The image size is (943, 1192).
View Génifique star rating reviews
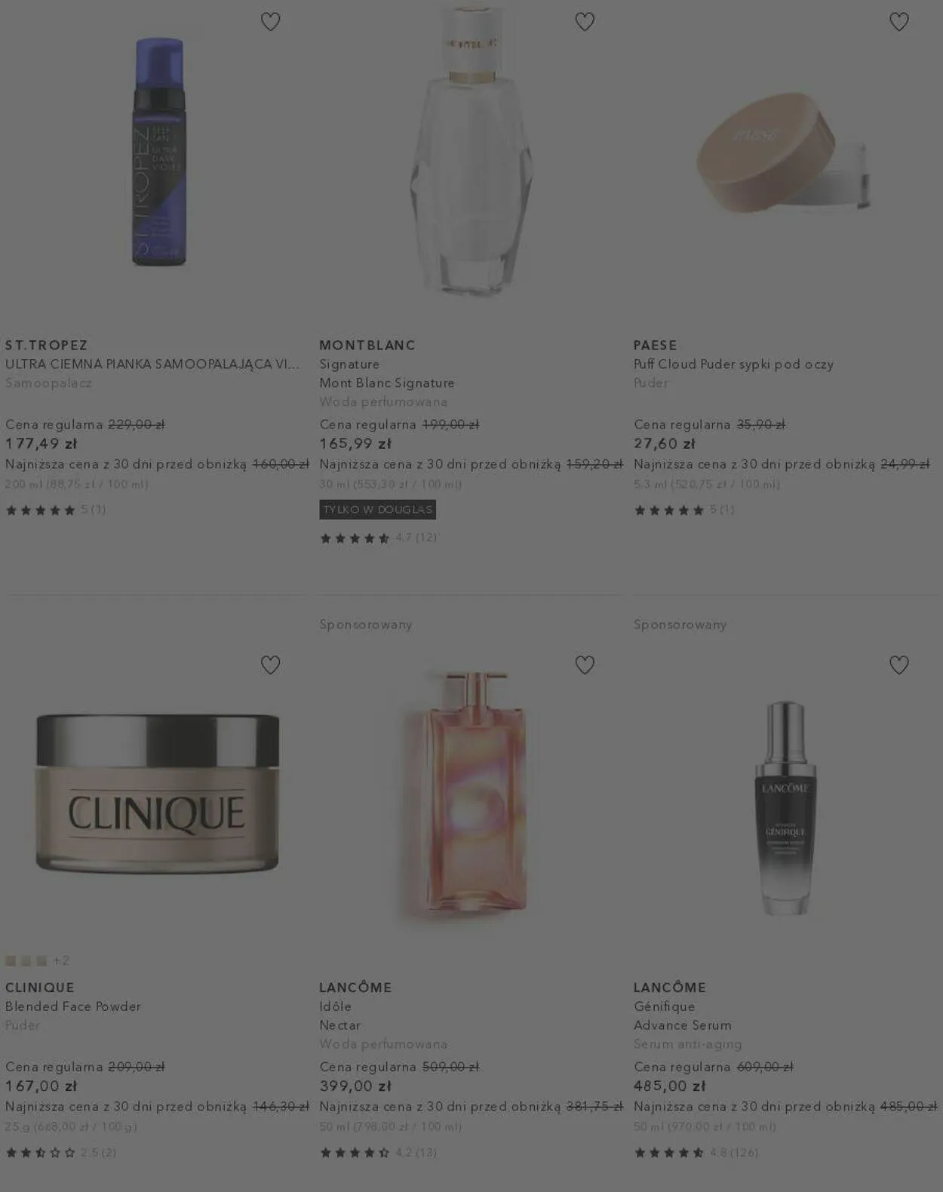click(696, 1152)
